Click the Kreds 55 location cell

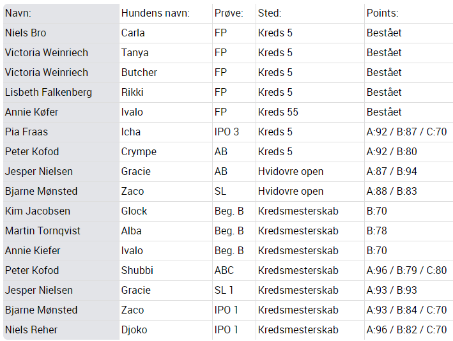coord(311,112)
